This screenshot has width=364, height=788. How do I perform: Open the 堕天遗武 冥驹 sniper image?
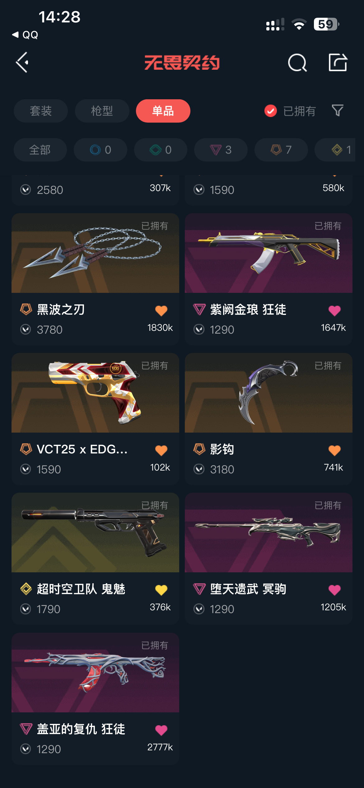(x=268, y=532)
